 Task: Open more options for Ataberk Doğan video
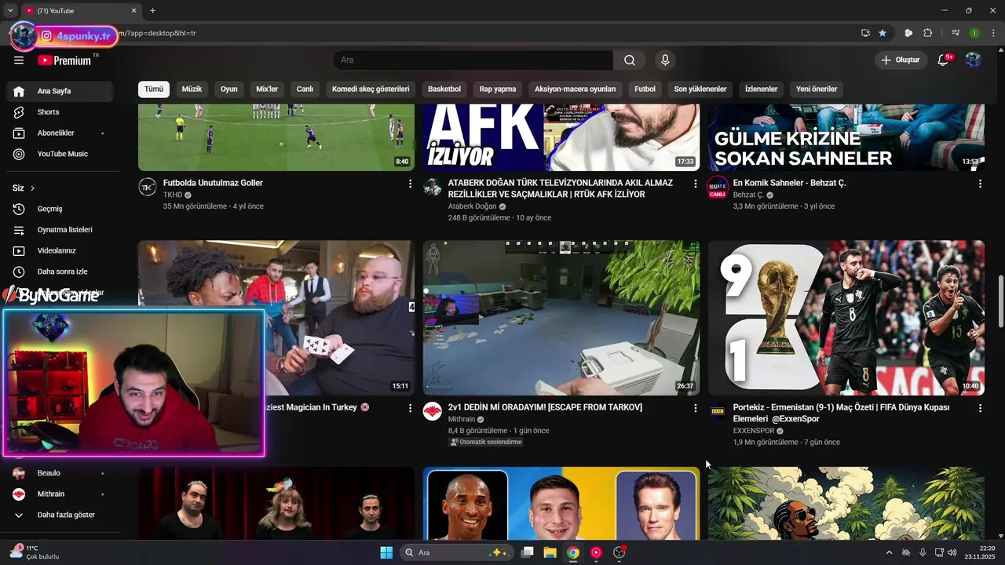pos(695,184)
